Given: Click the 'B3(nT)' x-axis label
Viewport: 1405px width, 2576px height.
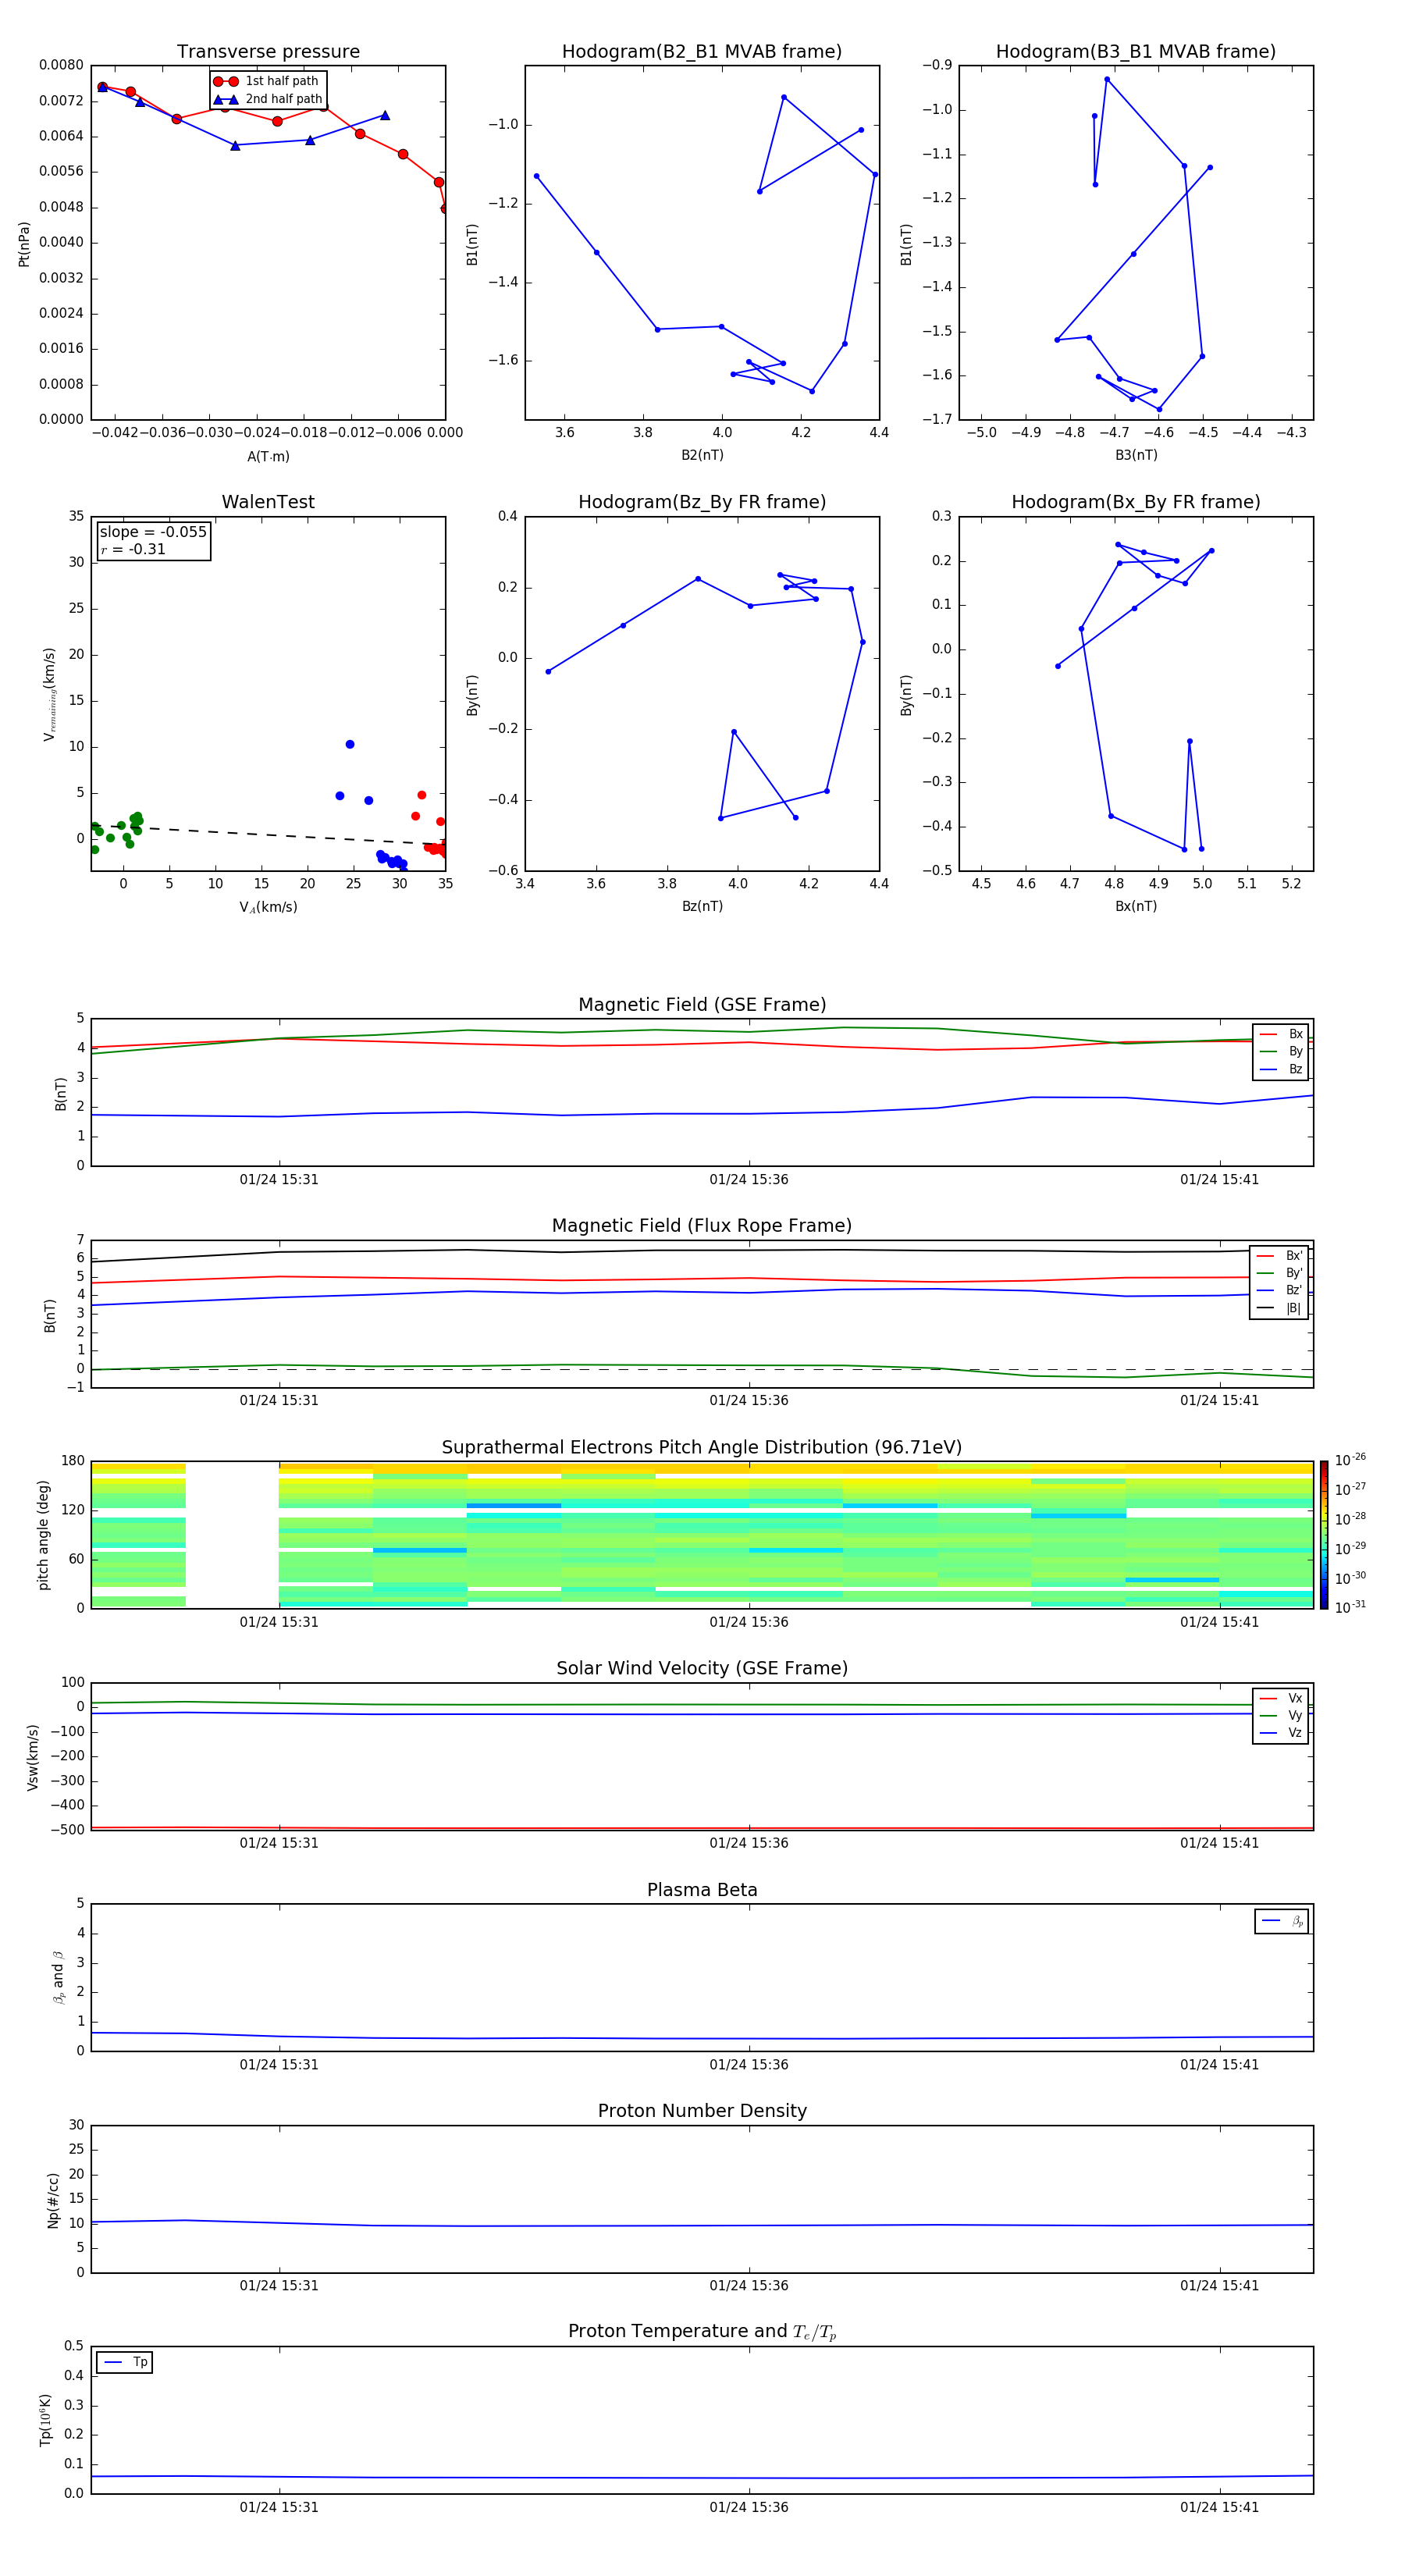Looking at the screenshot, I should tap(1136, 456).
